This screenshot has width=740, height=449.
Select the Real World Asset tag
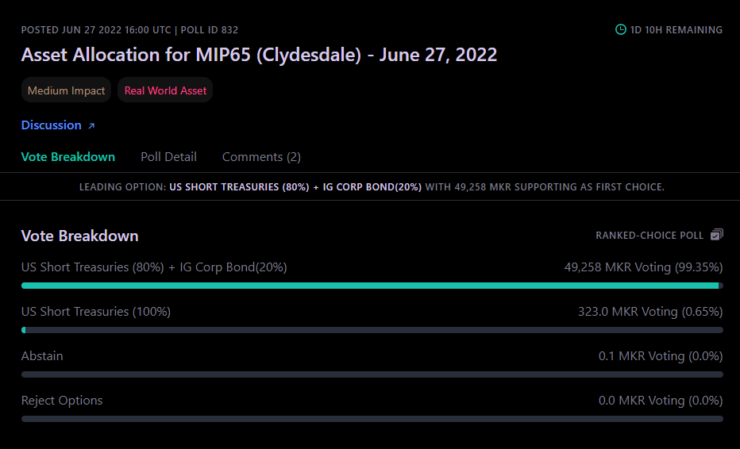pos(165,90)
